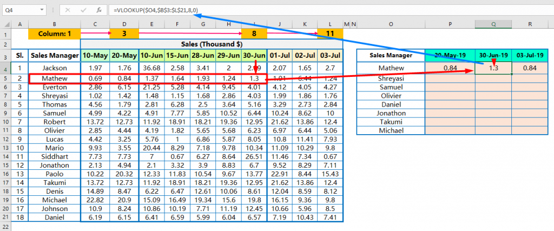Click the cell with Jackson's 36.68 value
This screenshot has height=231, width=554.
pyautogui.click(x=152, y=68)
